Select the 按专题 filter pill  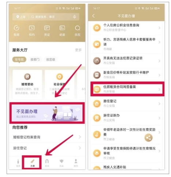click(x=19, y=59)
